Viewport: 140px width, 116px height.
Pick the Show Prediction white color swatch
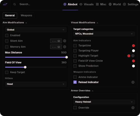point(133,66)
